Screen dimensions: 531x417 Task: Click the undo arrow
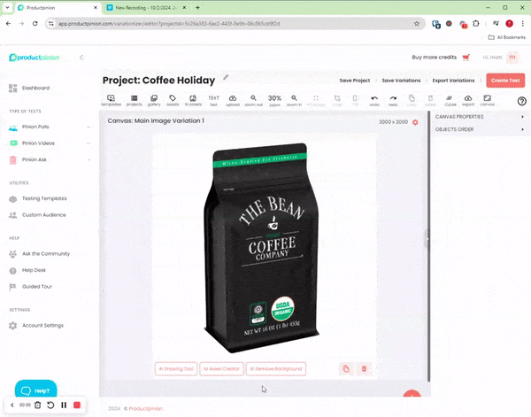point(374,99)
